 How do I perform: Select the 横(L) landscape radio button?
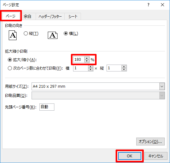(66, 34)
